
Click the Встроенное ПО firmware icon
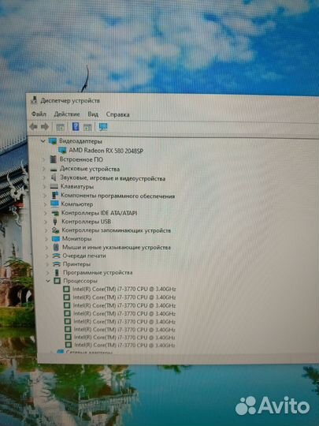(x=54, y=159)
